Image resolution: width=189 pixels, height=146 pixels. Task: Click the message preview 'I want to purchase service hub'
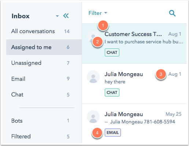coord(144,42)
